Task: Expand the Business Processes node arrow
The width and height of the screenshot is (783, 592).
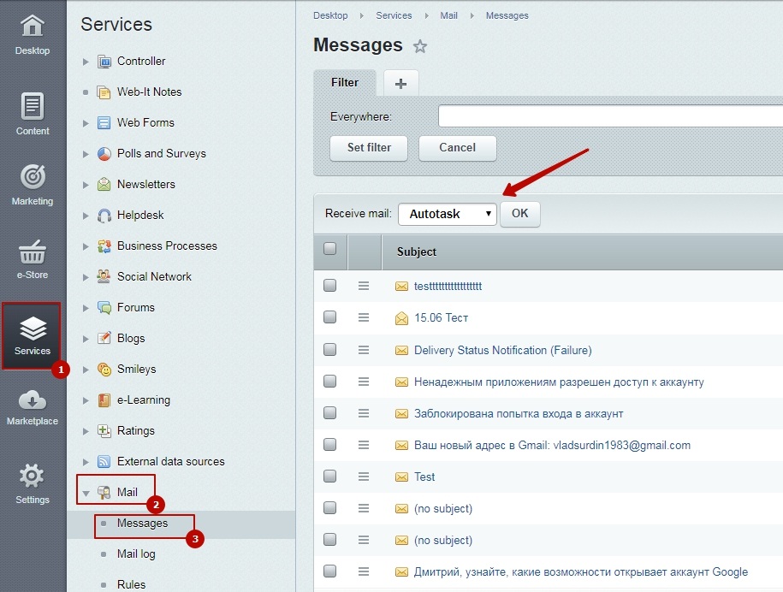Action: [x=86, y=246]
